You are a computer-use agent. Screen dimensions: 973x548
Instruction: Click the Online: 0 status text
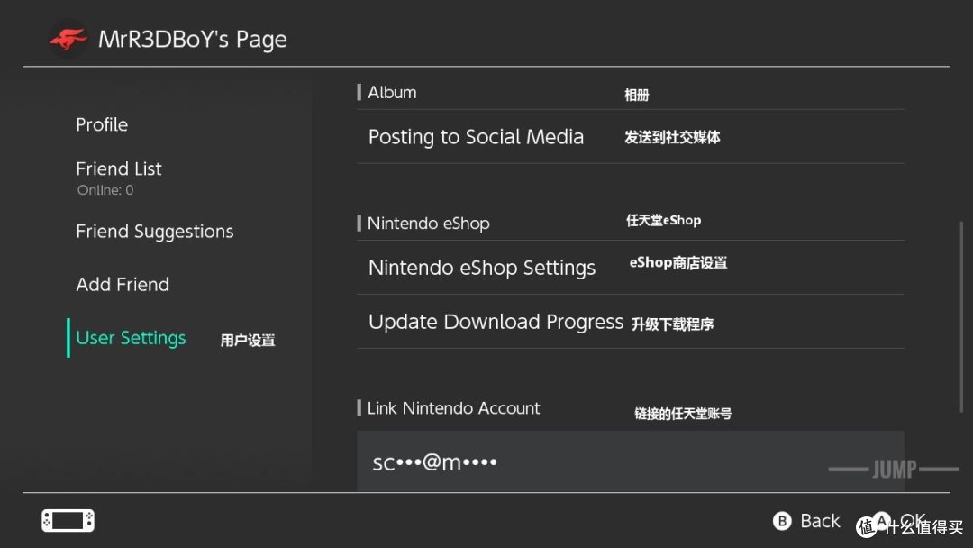(x=105, y=190)
